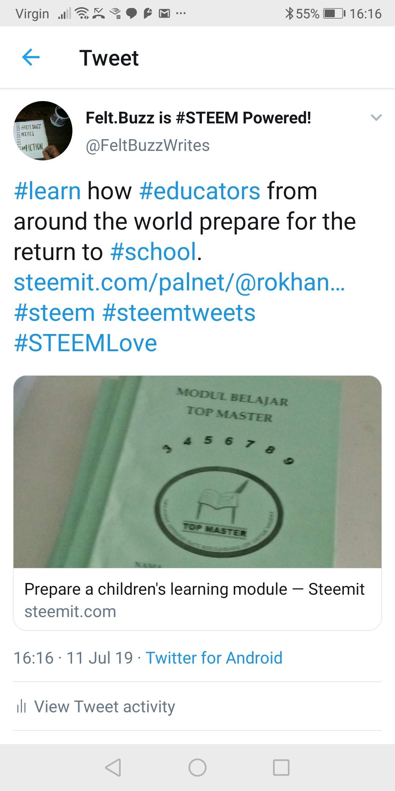Open View Tweet activity
Image resolution: width=395 pixels, height=791 pixels.
105,706
